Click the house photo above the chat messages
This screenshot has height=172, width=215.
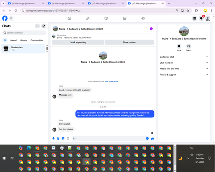pos(103,55)
